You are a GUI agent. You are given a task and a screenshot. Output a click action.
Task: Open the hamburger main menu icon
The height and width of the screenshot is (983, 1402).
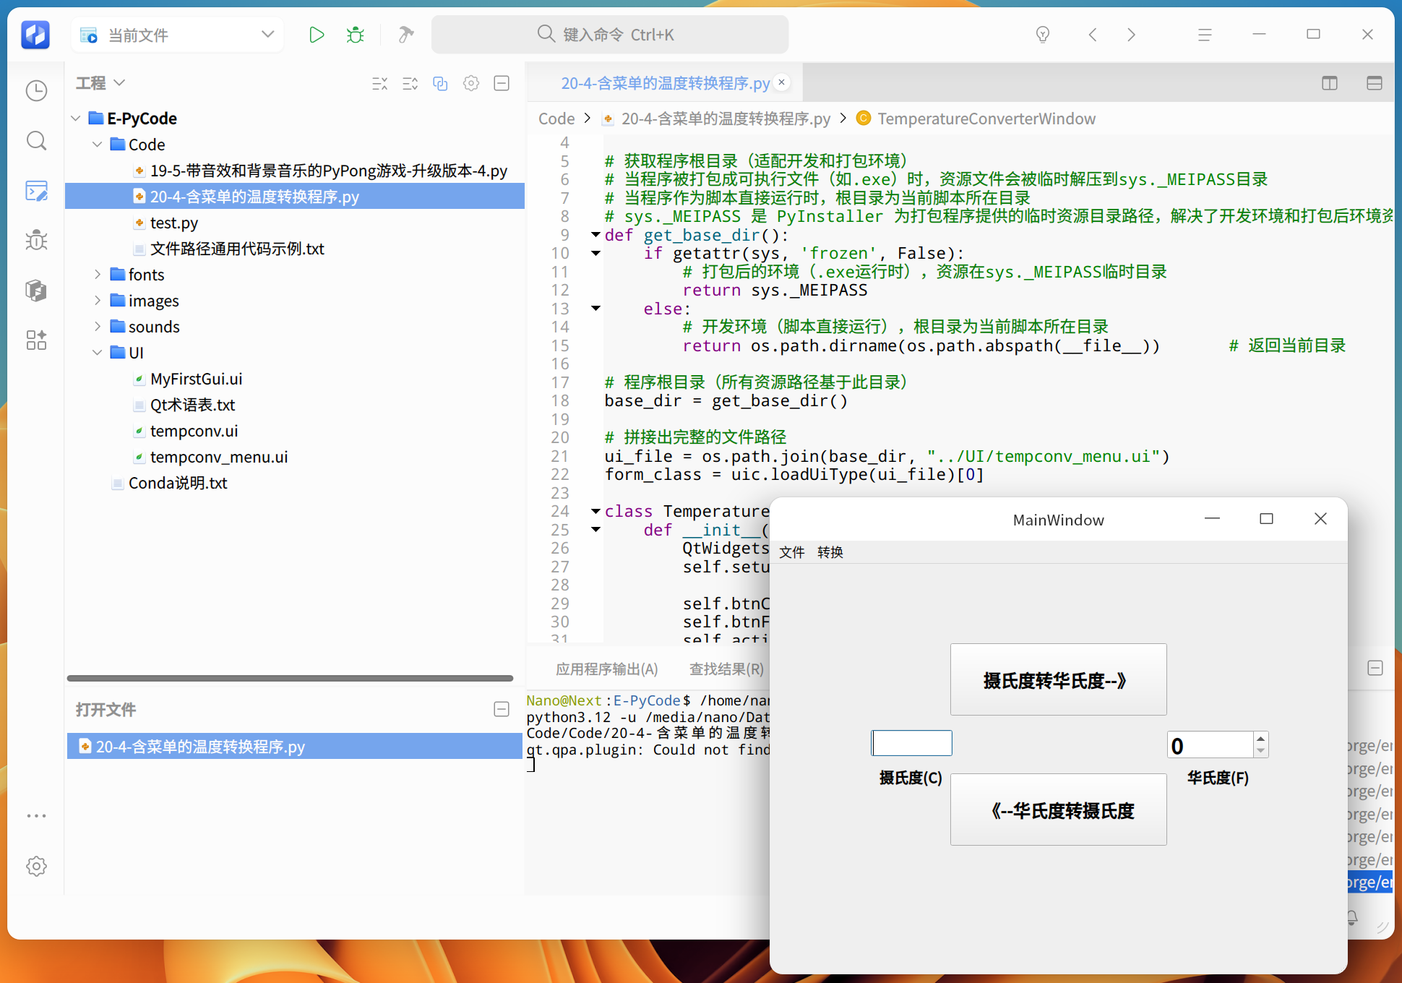(1205, 35)
